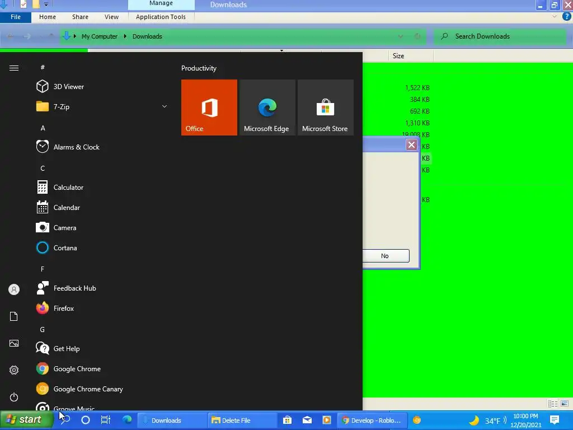Click the start button on the taskbar
The image size is (573, 430).
pyautogui.click(x=26, y=420)
